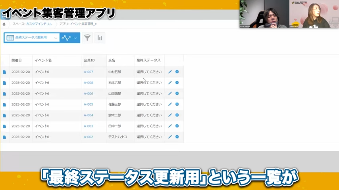Screen dimensions: 339x190
Task: Click the home icon in breadcrumb
Action: [x=4, y=25]
